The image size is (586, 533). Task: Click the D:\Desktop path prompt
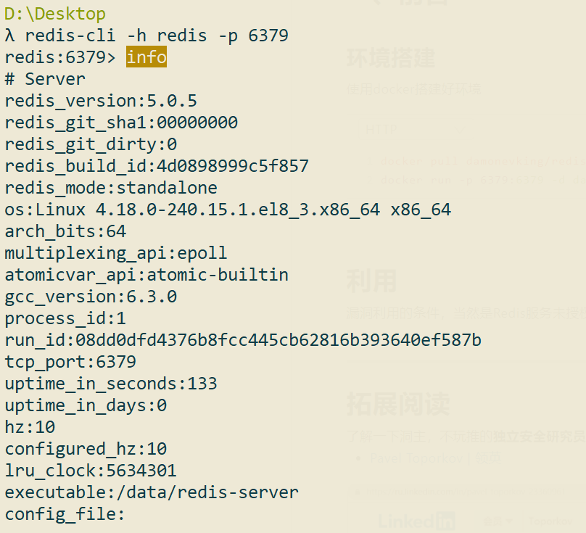click(55, 15)
